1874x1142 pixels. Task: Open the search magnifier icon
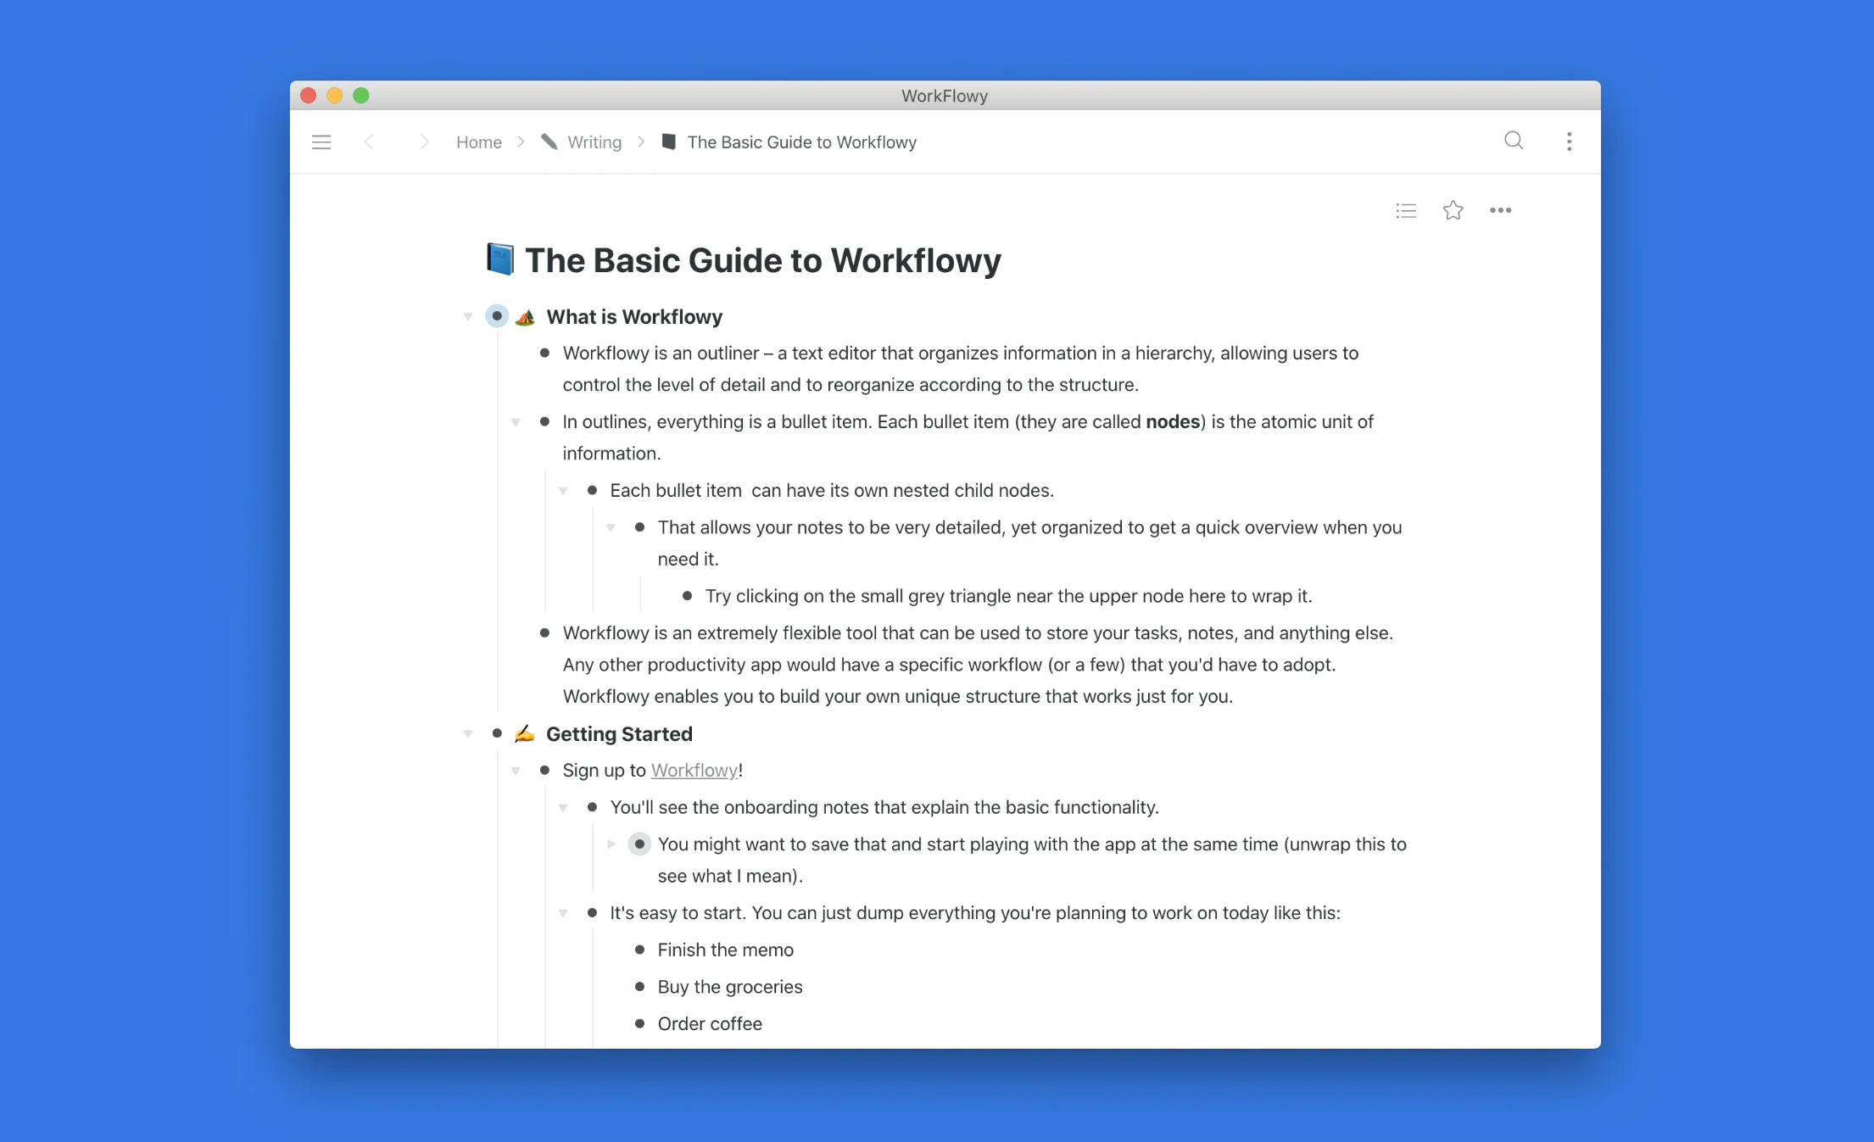[1514, 141]
